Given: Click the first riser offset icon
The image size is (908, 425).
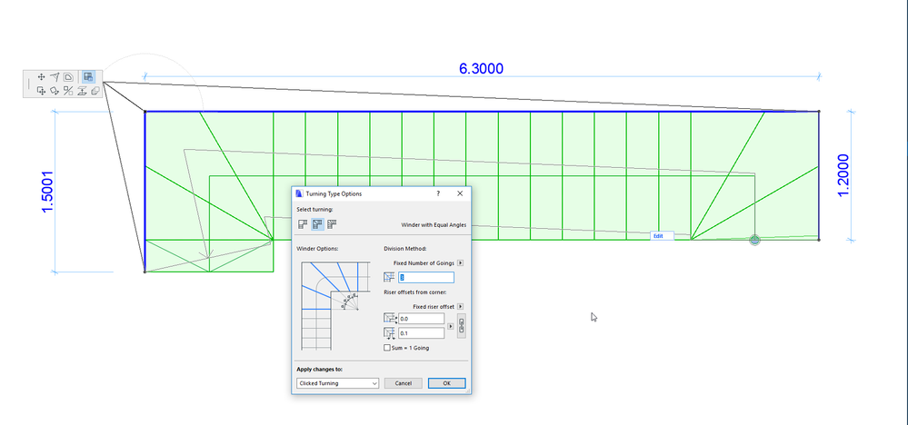Looking at the screenshot, I should (390, 319).
